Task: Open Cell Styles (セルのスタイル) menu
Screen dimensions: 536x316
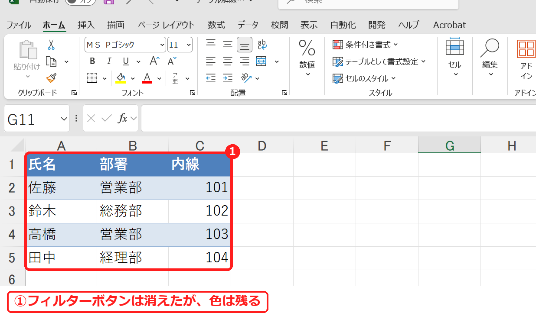Action: (x=364, y=78)
